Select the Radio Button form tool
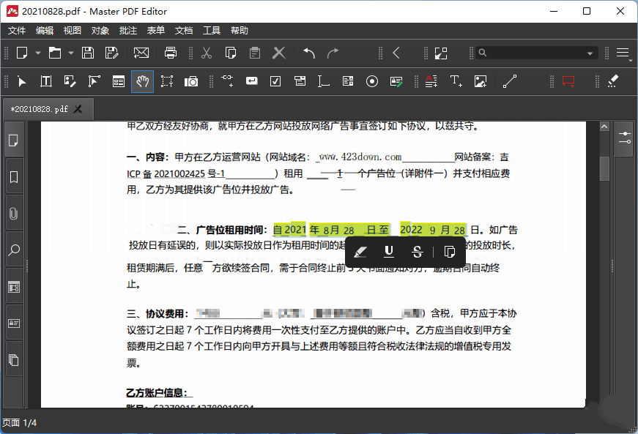 (372, 81)
